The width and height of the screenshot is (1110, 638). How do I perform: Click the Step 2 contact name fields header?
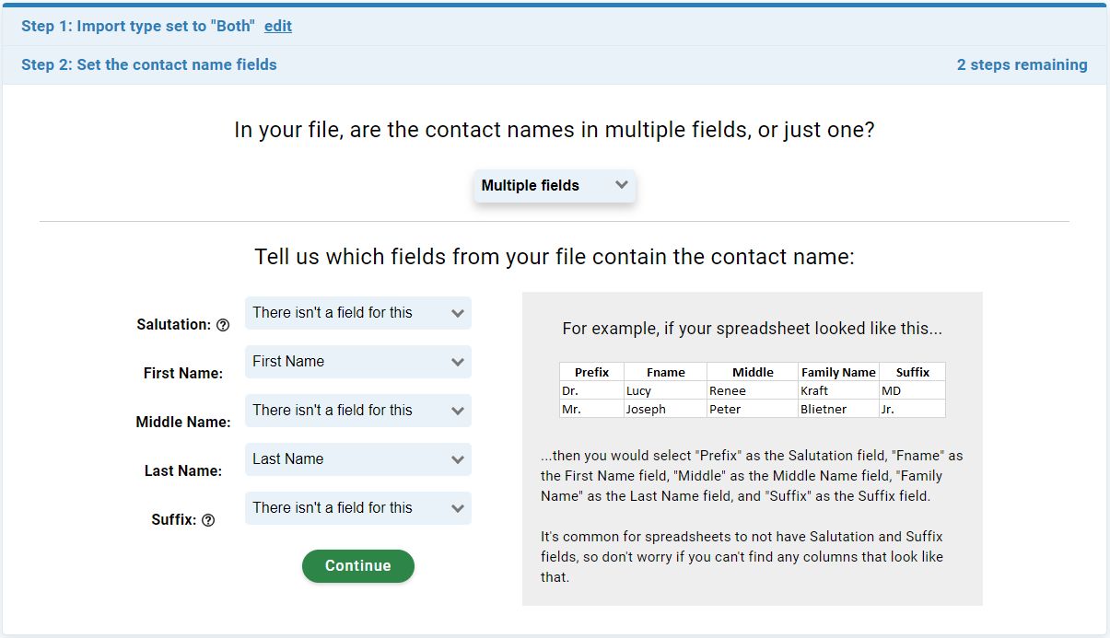[149, 64]
